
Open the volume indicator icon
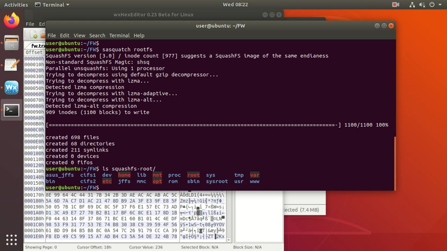pyautogui.click(x=422, y=5)
